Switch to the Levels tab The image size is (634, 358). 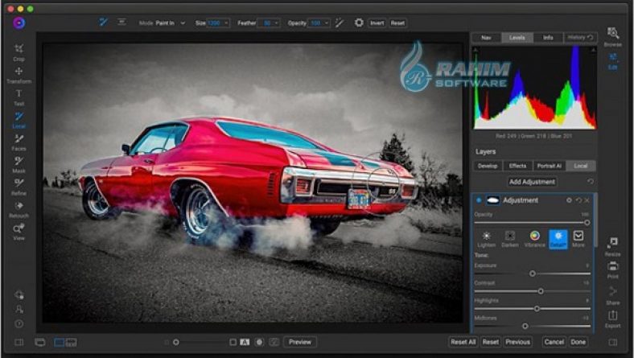[517, 38]
